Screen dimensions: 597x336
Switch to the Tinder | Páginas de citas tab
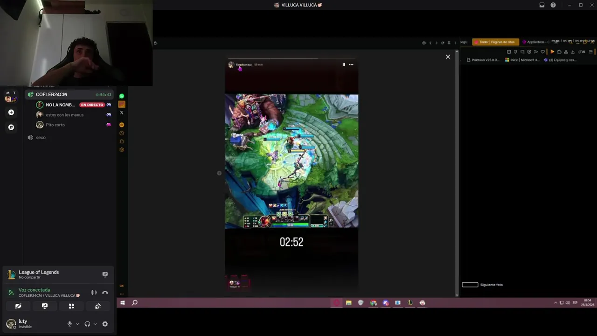pyautogui.click(x=495, y=42)
